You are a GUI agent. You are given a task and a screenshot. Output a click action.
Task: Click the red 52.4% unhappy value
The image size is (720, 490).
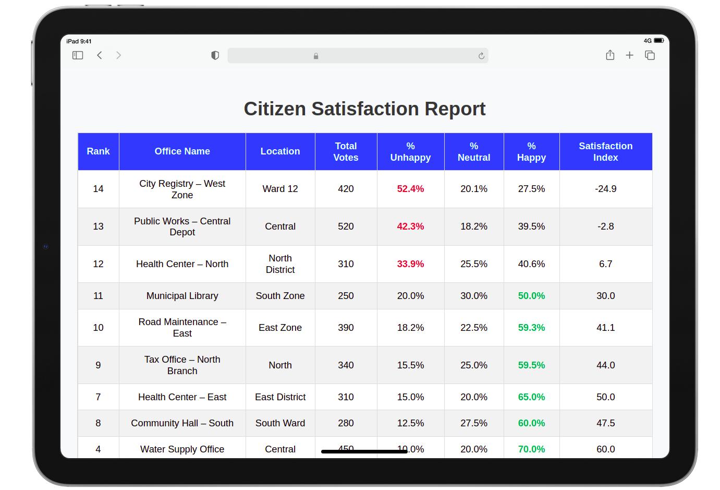[x=410, y=189]
